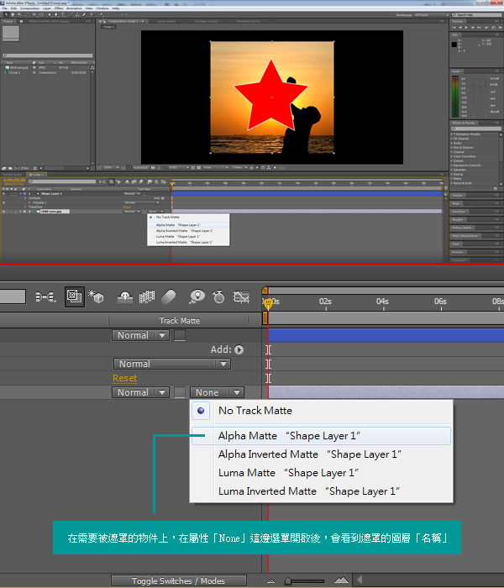Select the Hand tool in toolbar
504x588 pixels.
[13, 14]
